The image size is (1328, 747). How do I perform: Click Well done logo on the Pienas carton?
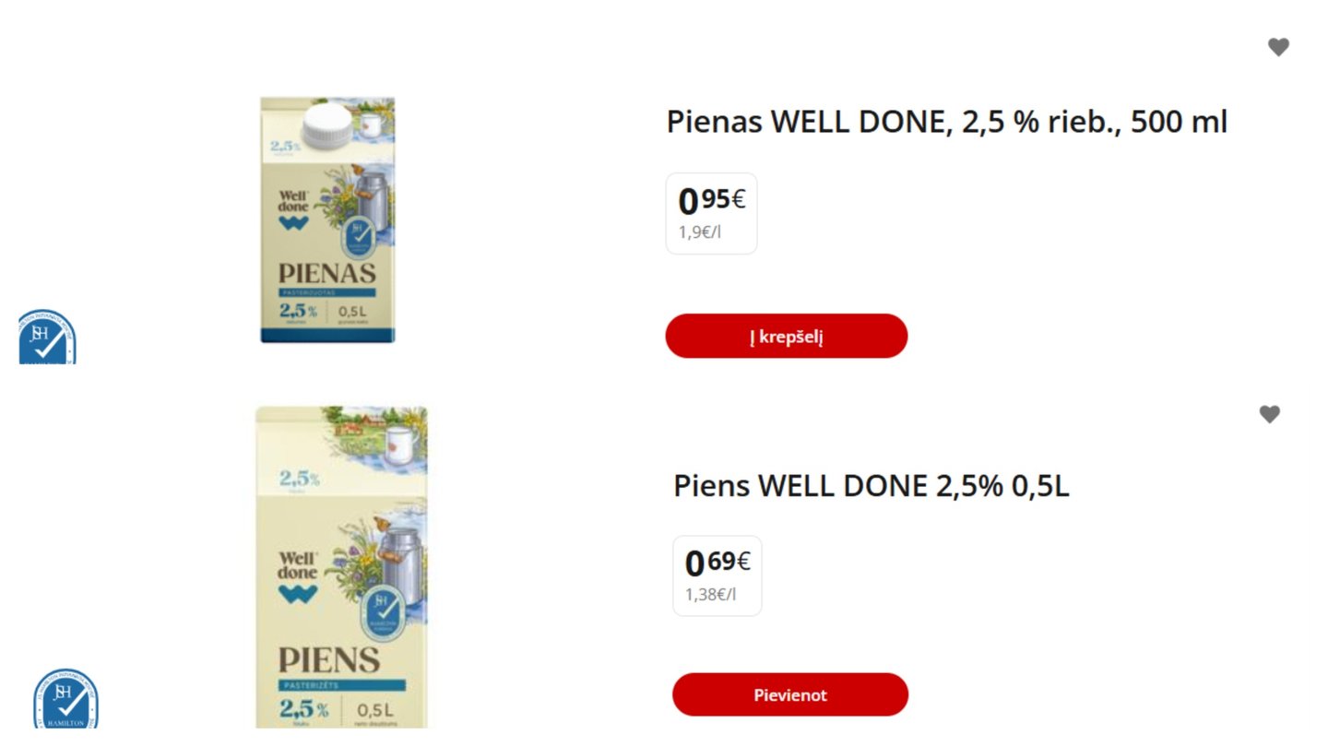295,210
